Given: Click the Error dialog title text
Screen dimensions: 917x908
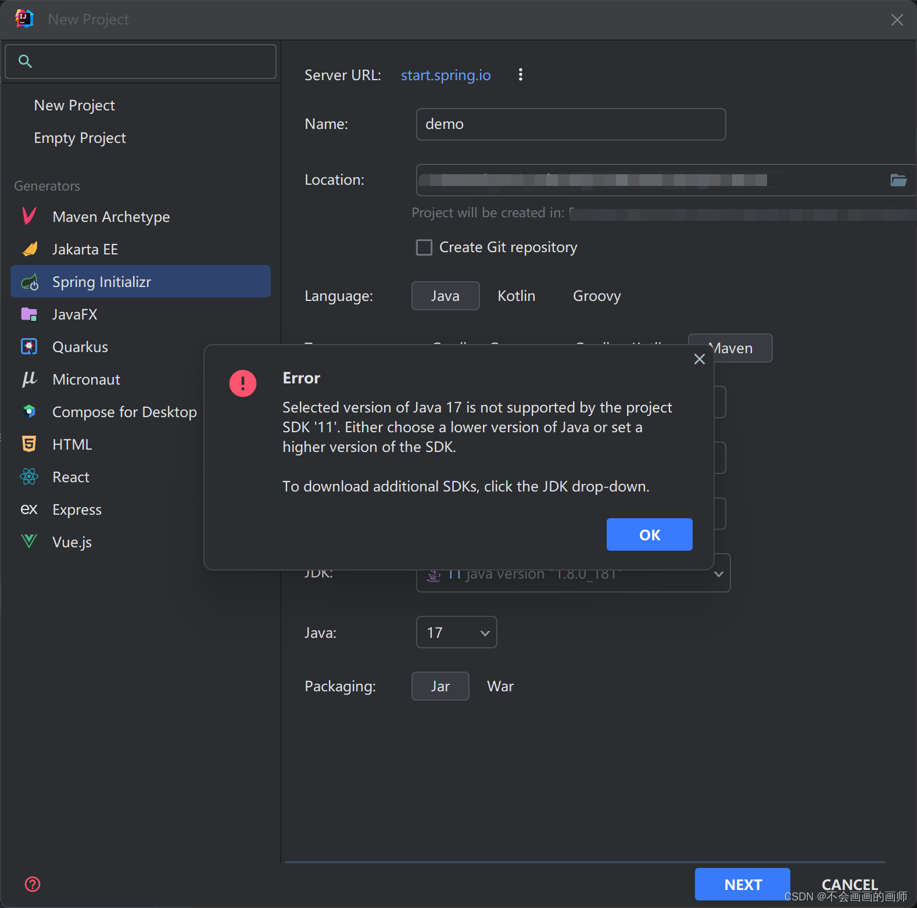Looking at the screenshot, I should pos(302,378).
